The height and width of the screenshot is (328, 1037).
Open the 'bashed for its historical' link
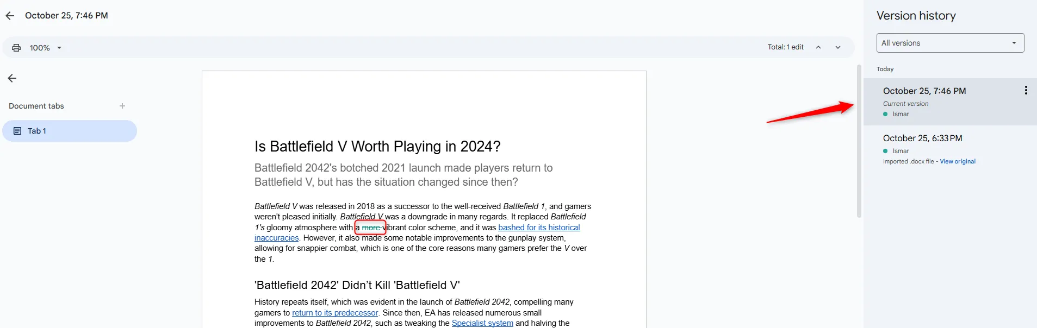tap(539, 228)
